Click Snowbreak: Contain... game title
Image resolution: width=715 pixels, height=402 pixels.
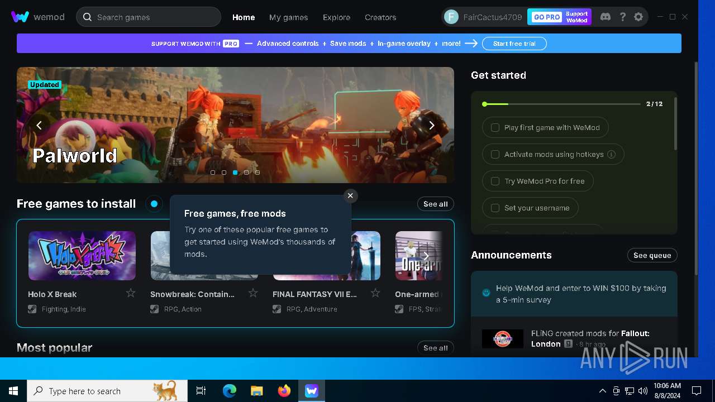tap(193, 294)
